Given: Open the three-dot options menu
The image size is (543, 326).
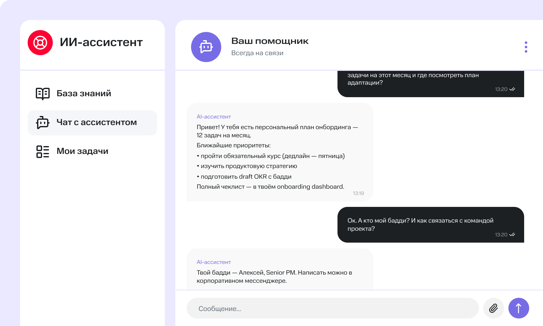Looking at the screenshot, I should click(x=526, y=47).
